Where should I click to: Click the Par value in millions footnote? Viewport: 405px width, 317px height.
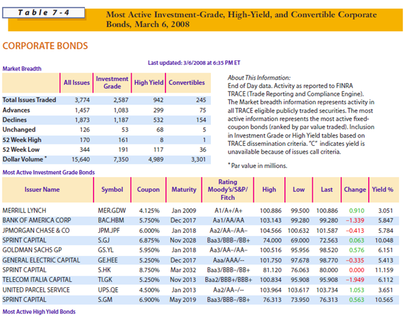258,165
